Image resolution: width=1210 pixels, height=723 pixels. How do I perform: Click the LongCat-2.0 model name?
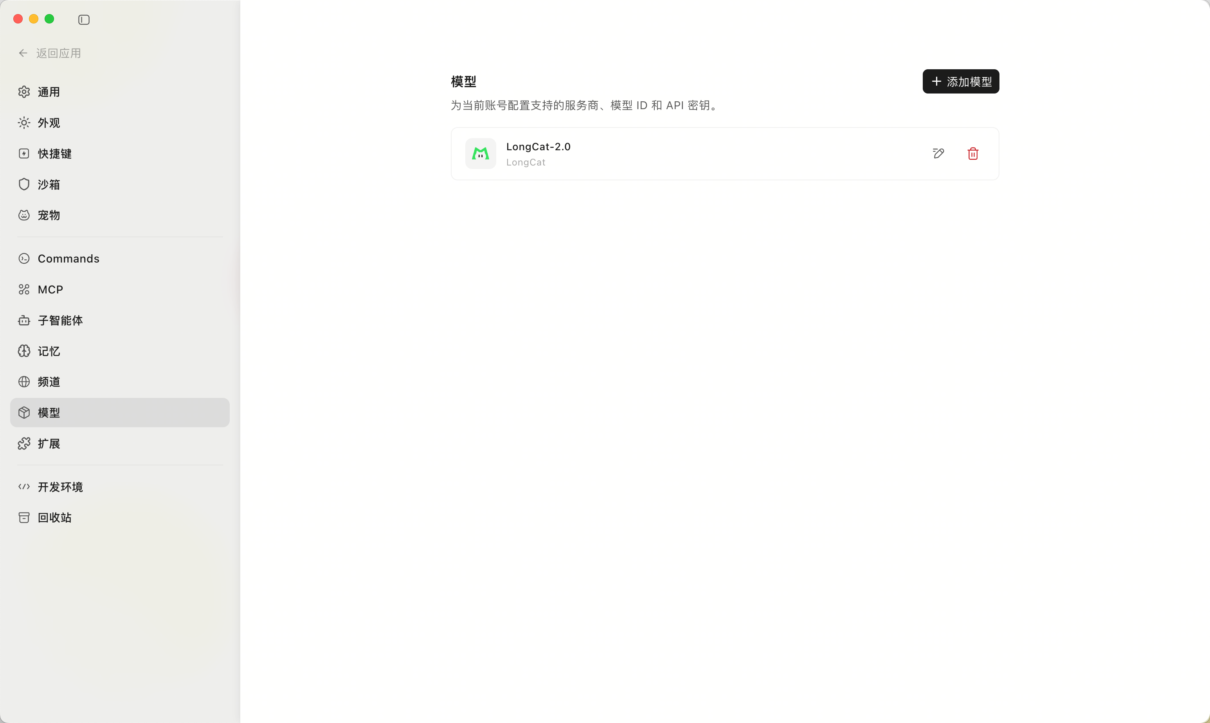coord(538,147)
